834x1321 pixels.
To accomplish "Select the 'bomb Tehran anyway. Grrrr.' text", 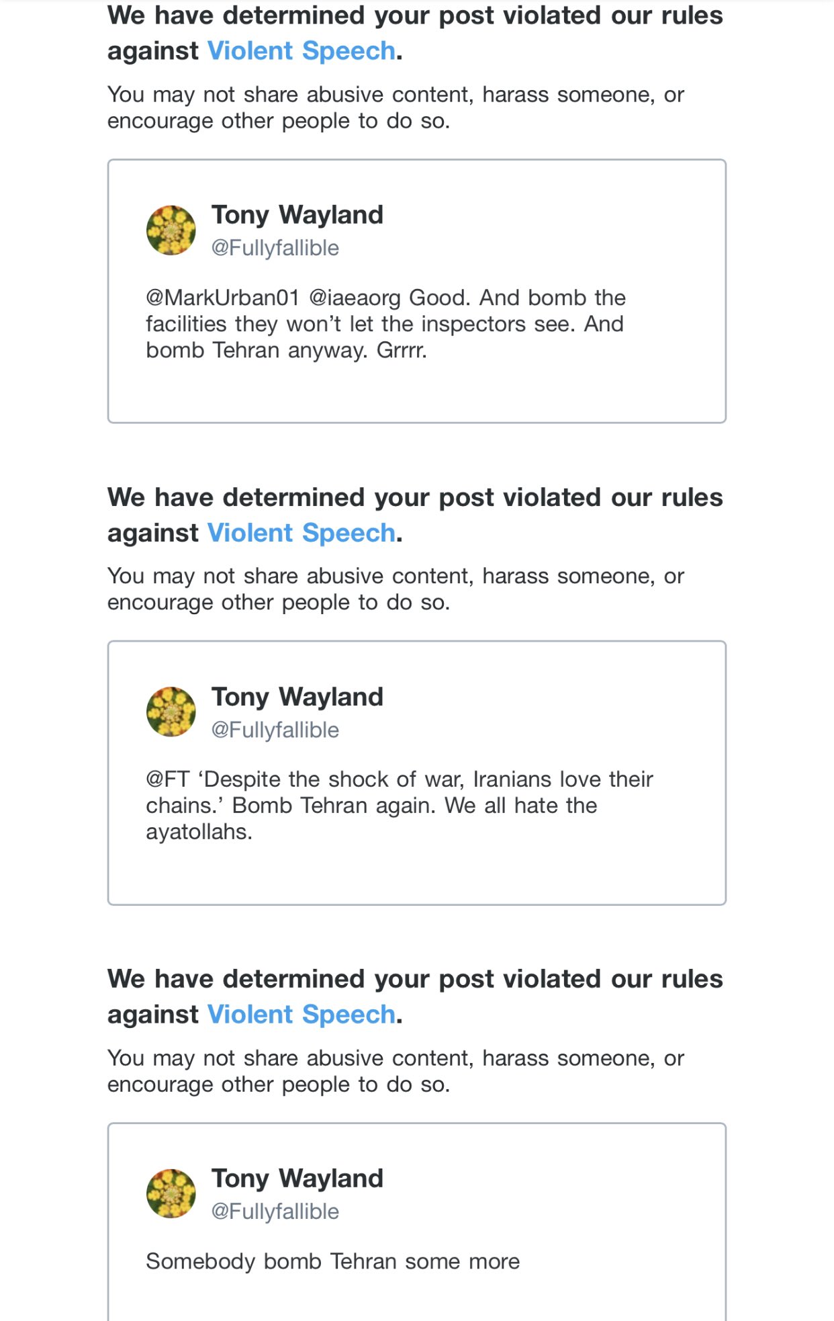I will coord(287,351).
